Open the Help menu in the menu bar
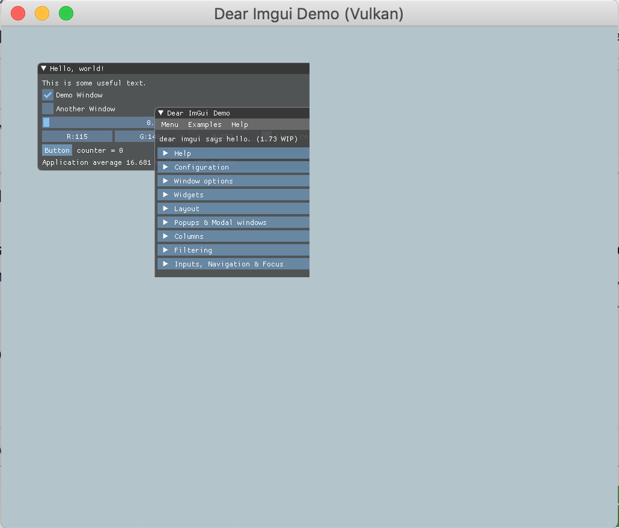The height and width of the screenshot is (528, 619). click(240, 124)
